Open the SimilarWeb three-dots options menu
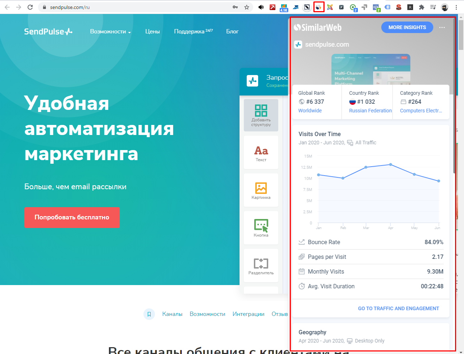The image size is (464, 354). pyautogui.click(x=442, y=28)
